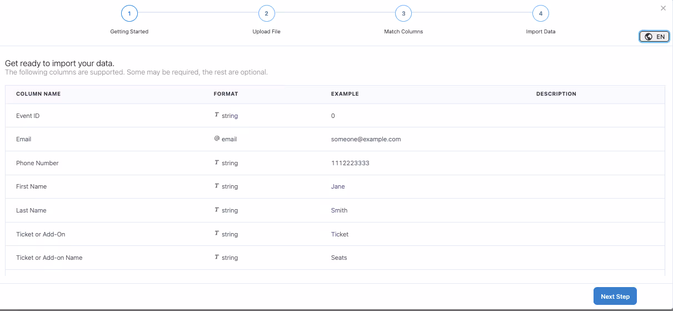Click the example value Jane
Image resolution: width=673 pixels, height=311 pixels.
[x=338, y=186]
